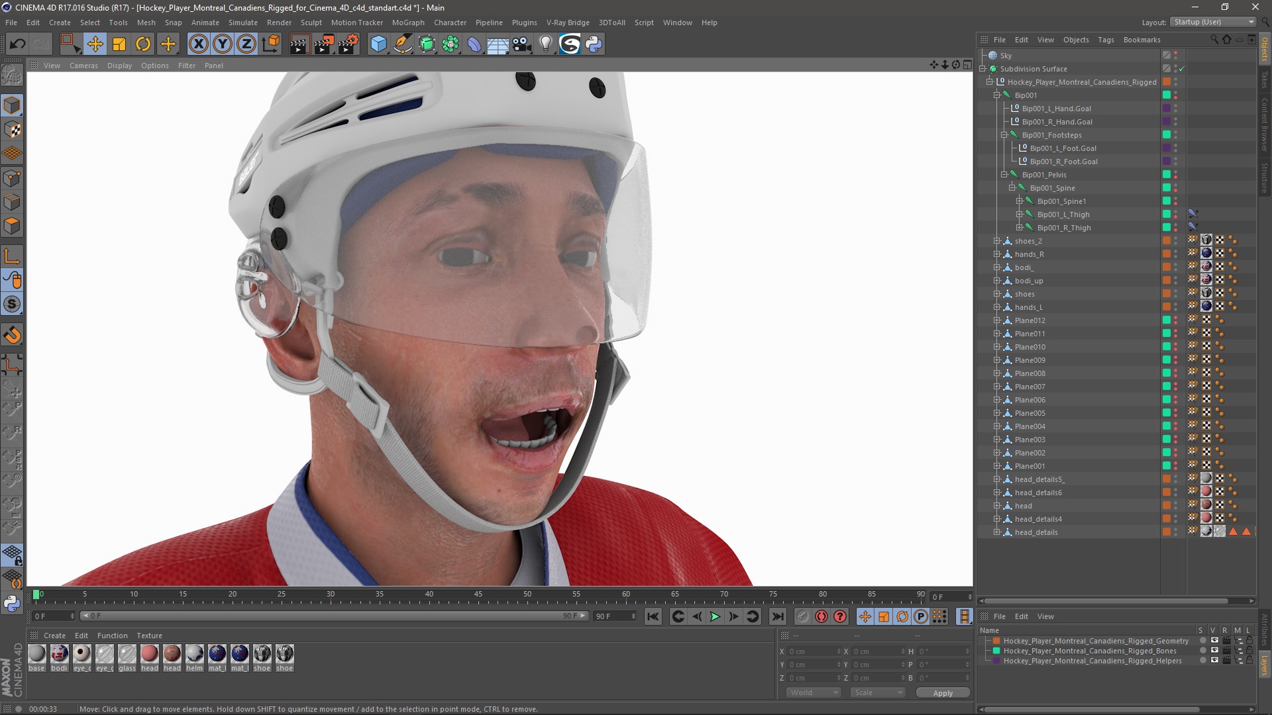Open Edit Render Settings icon
The image size is (1272, 715).
tap(348, 44)
